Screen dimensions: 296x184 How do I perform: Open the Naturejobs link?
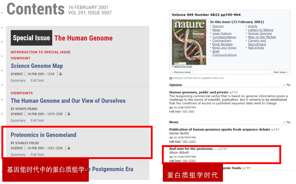pos(256,48)
